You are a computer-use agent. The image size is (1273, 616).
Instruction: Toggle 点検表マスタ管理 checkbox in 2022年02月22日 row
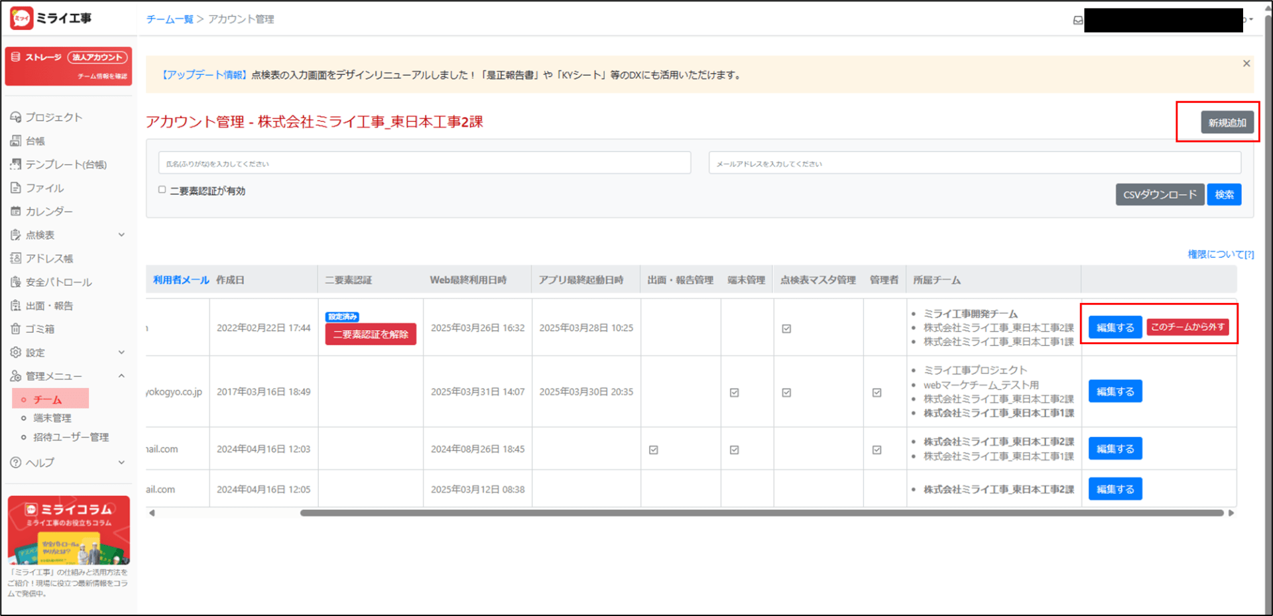pyautogui.click(x=786, y=328)
